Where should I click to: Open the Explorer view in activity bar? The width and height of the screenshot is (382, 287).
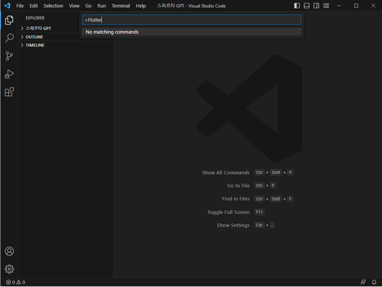[x=9, y=20]
